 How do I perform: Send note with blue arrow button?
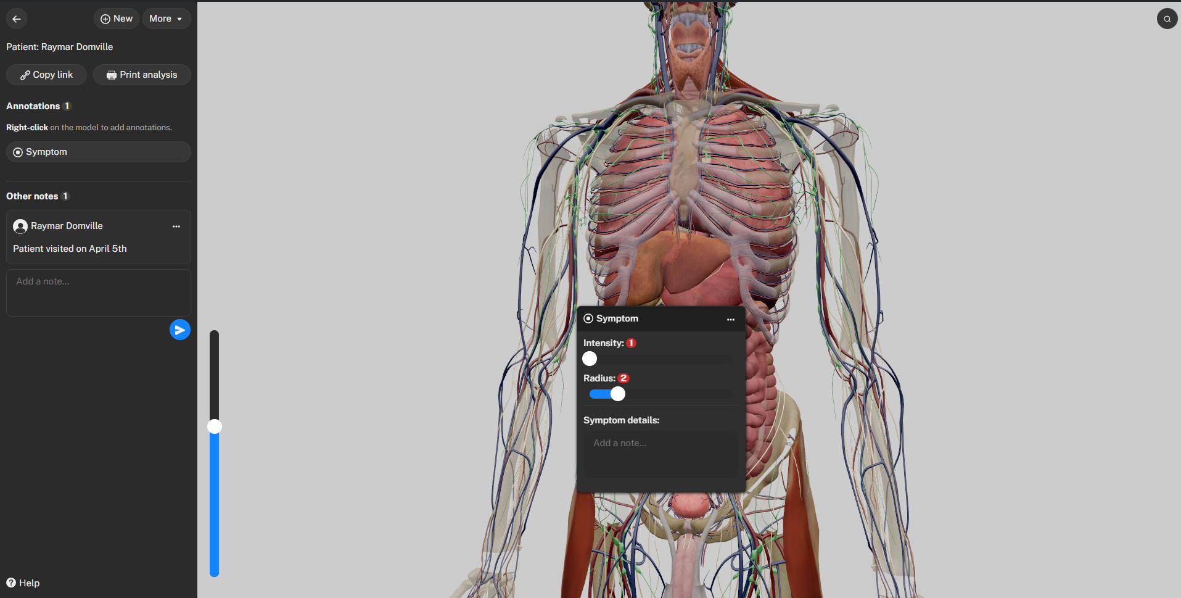[179, 330]
